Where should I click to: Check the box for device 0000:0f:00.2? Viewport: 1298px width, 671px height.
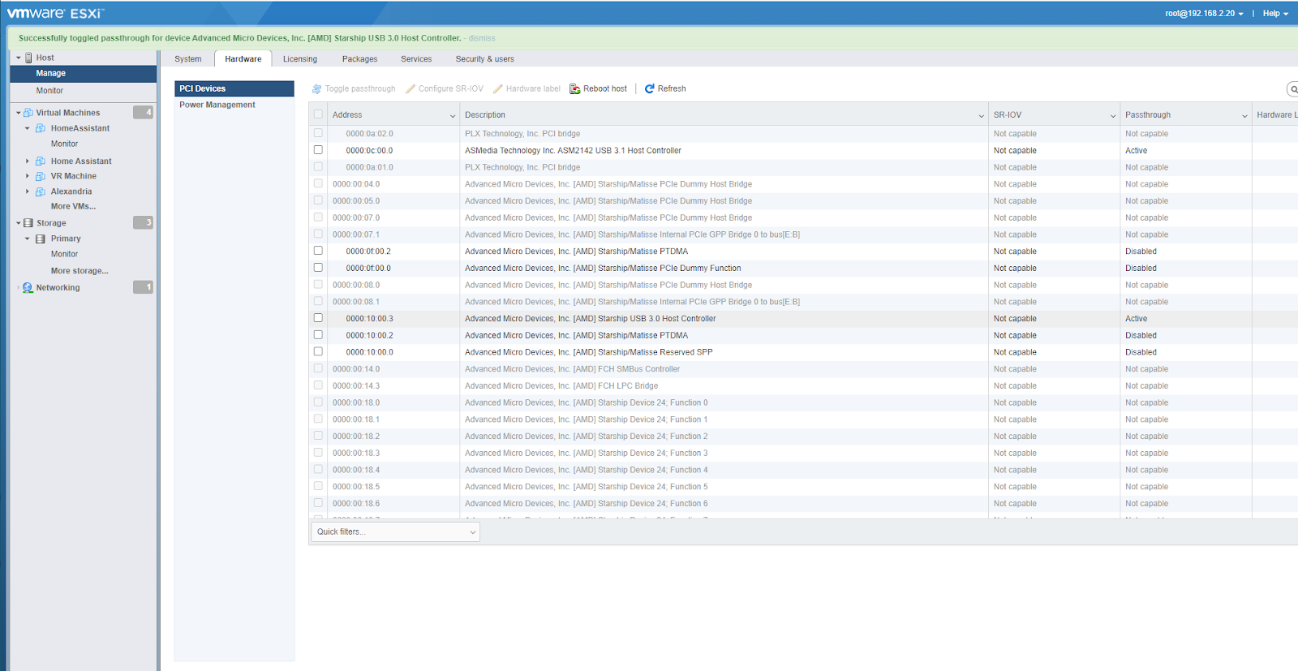318,251
